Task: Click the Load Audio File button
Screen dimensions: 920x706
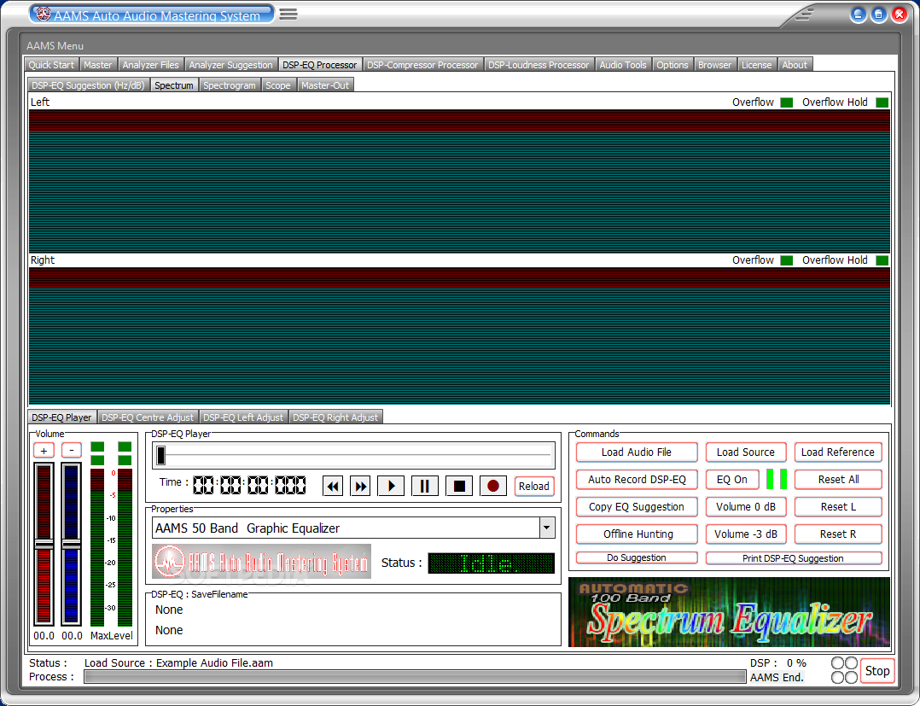Action: pyautogui.click(x=637, y=452)
